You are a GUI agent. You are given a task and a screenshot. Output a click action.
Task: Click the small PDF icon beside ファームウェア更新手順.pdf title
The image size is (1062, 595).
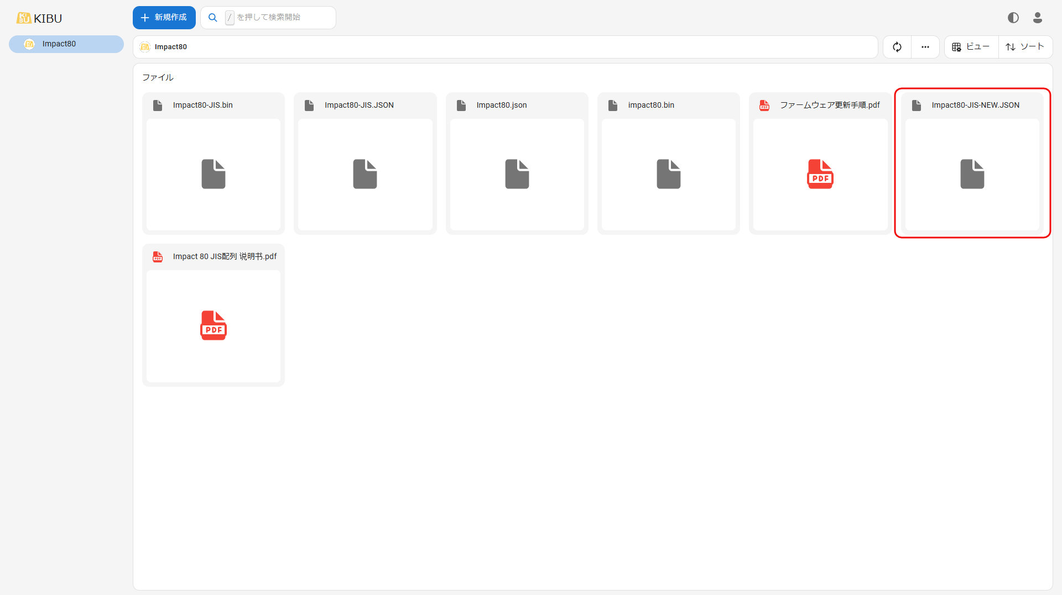tap(764, 105)
